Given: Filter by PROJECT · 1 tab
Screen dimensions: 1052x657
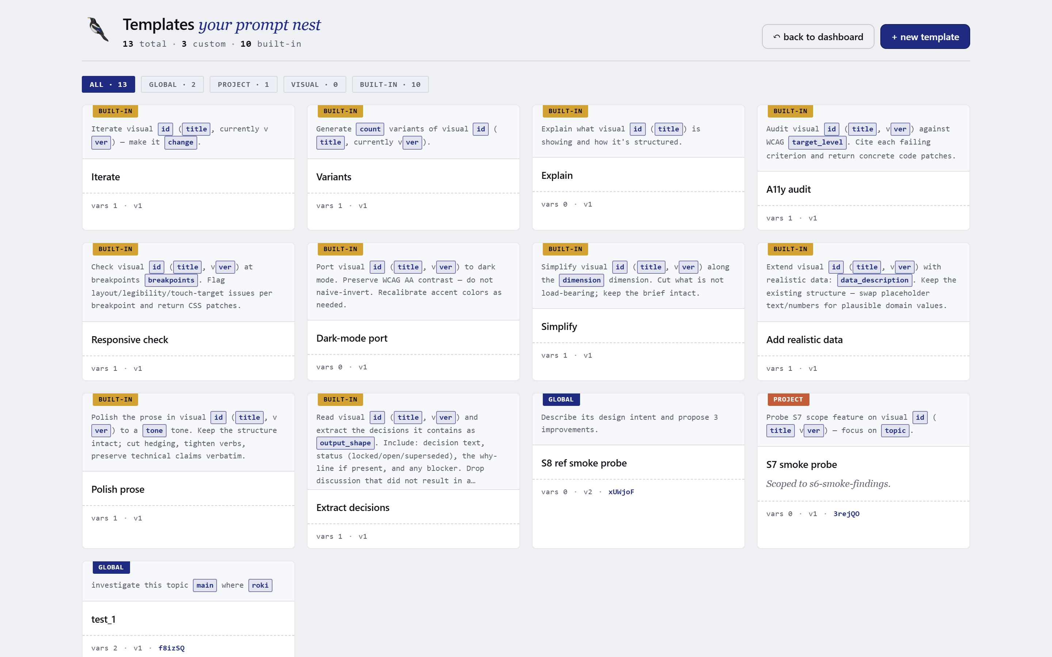Looking at the screenshot, I should pos(243,84).
